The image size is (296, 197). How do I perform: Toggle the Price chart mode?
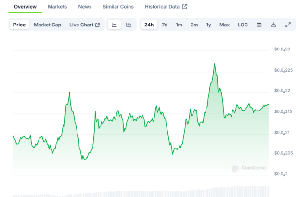pyautogui.click(x=20, y=25)
